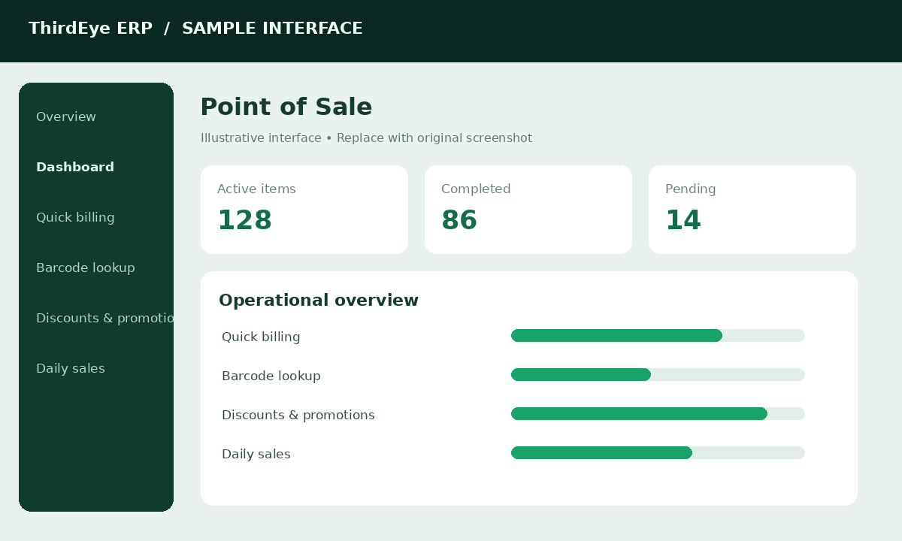
Task: Open the Completed card
Action: tap(528, 210)
